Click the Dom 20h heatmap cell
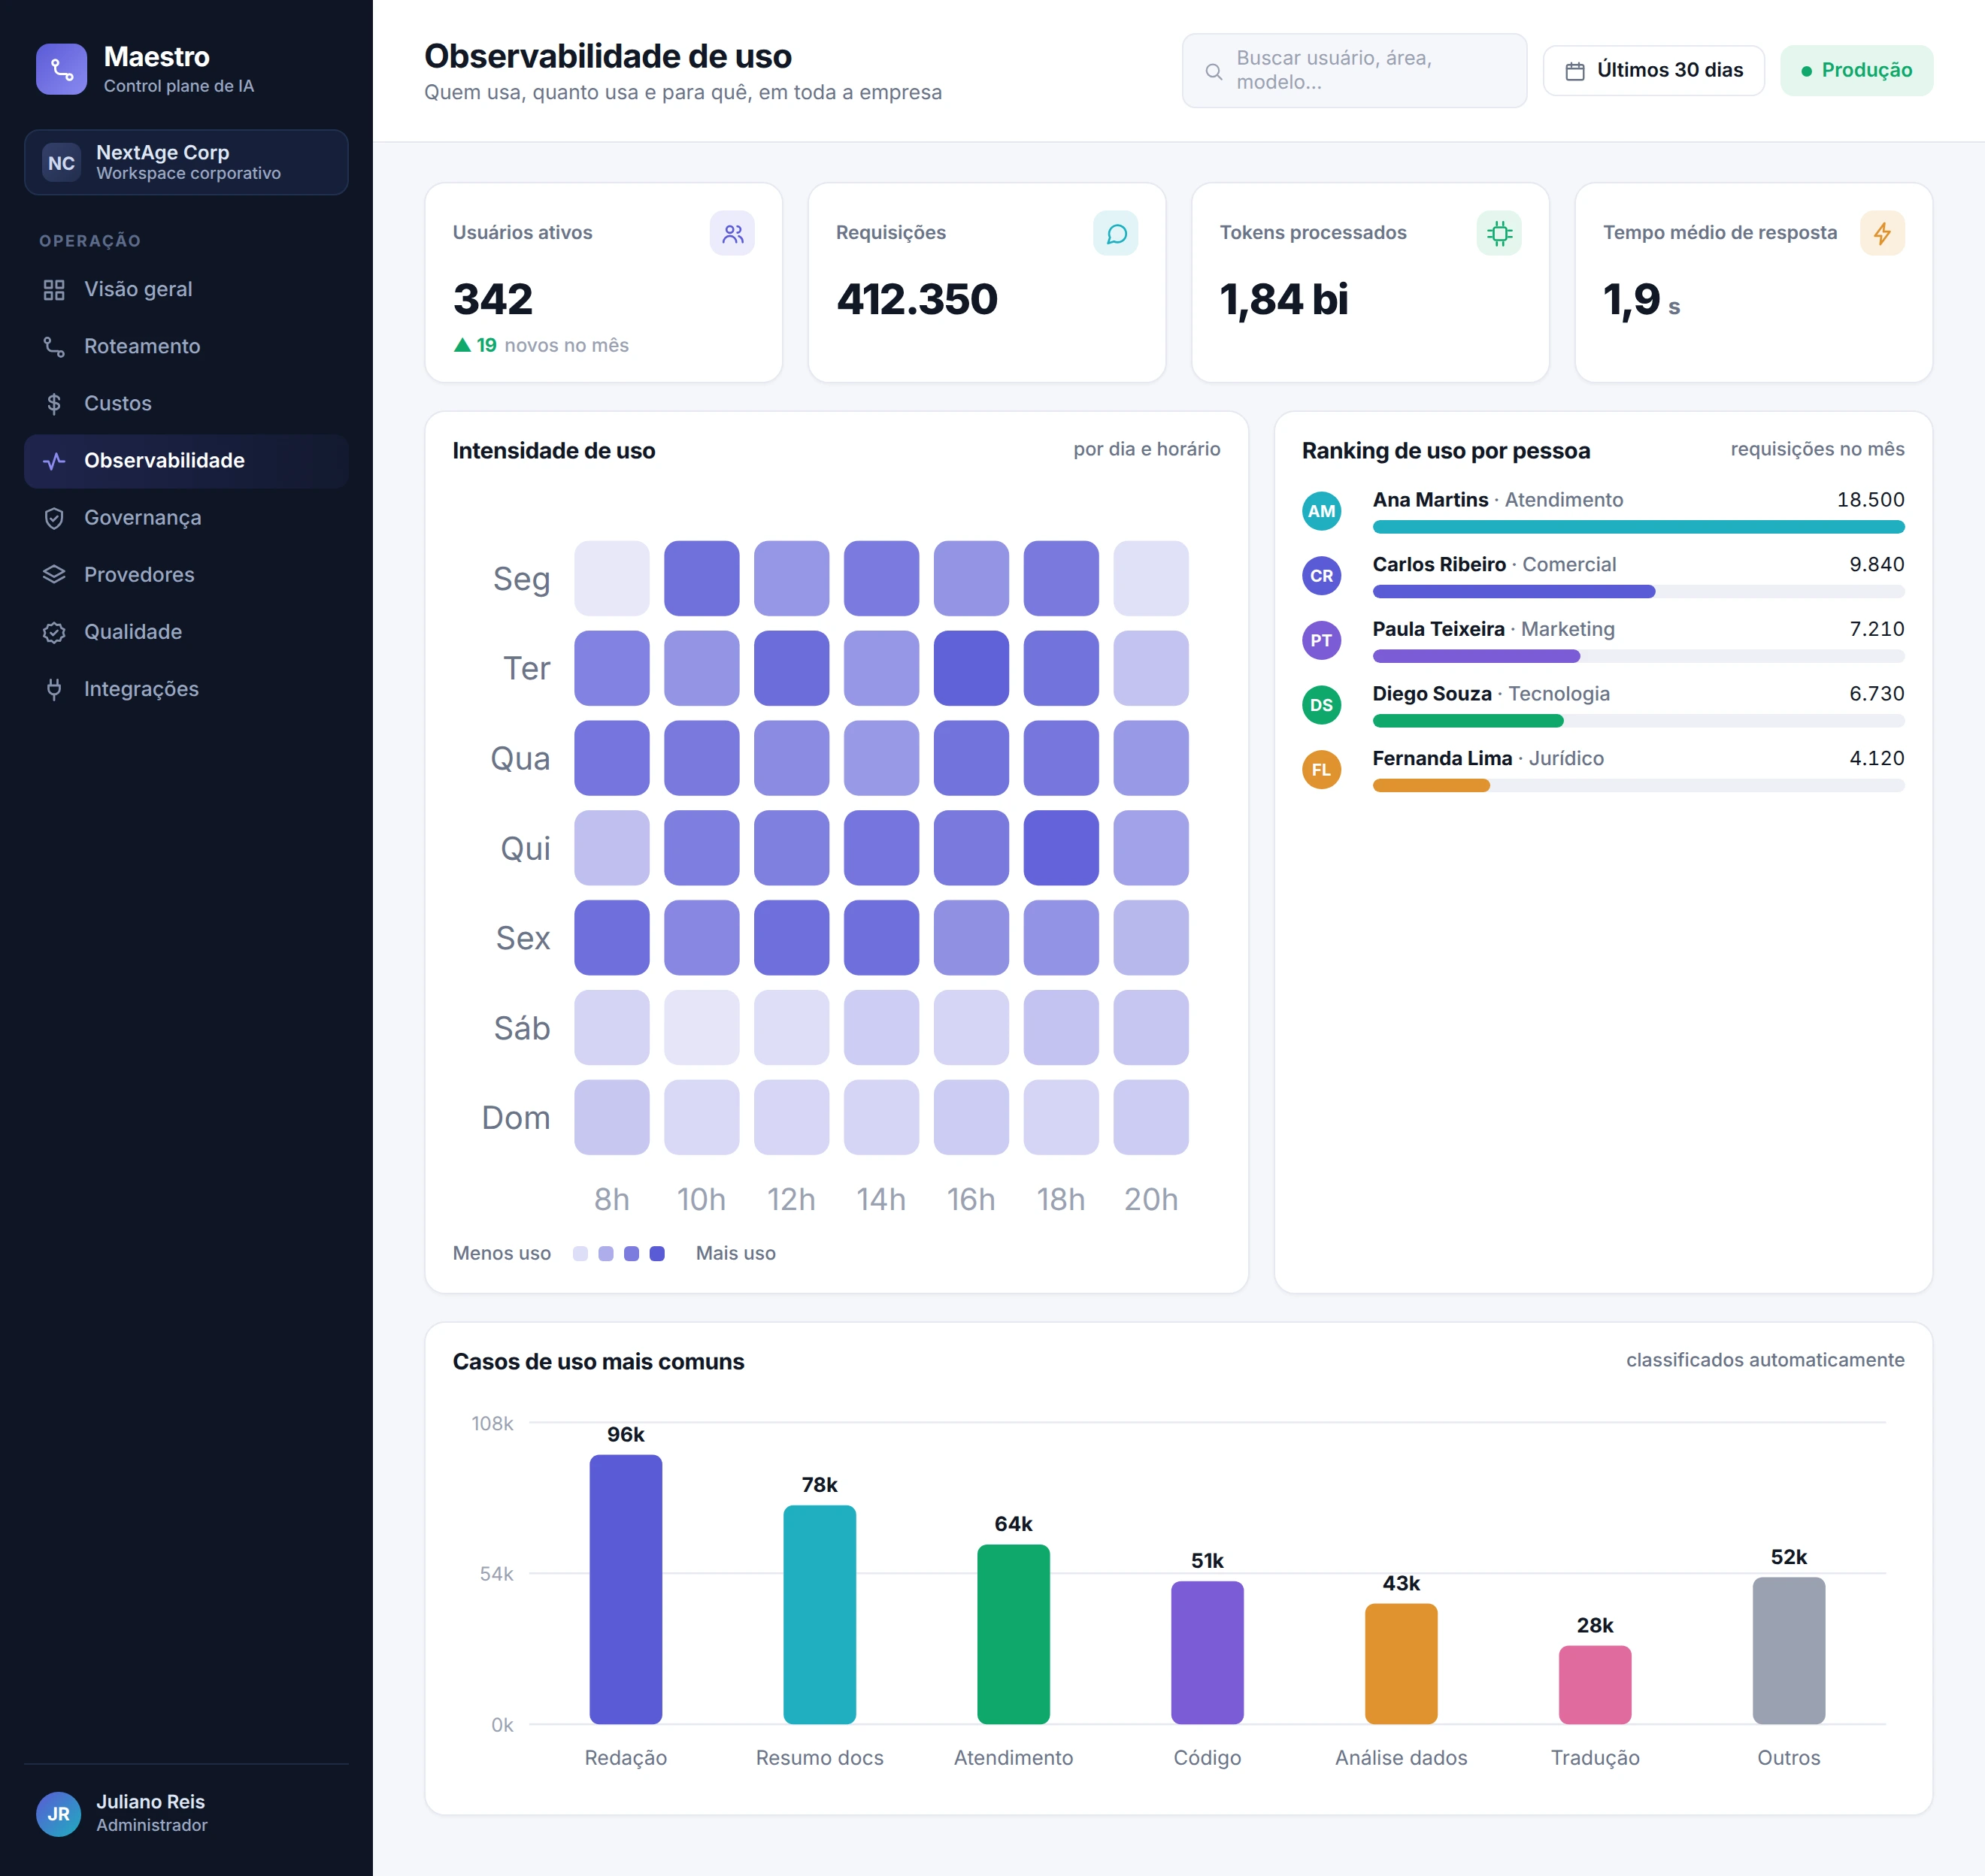This screenshot has height=1876, width=1985. 1150,1117
